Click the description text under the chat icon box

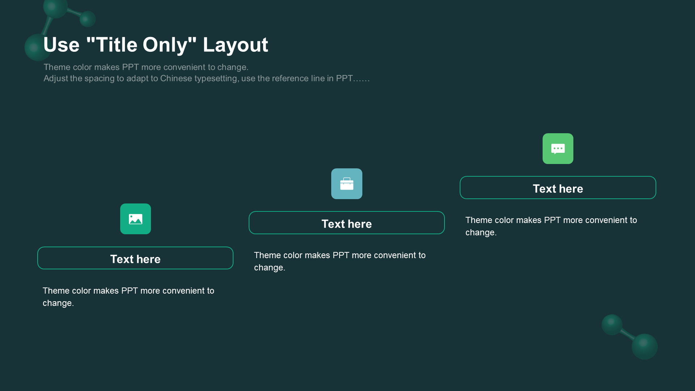[x=551, y=226]
